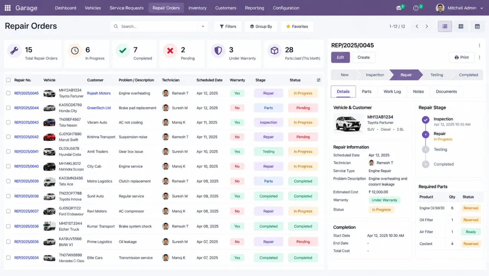Open the Inventory menu
The width and height of the screenshot is (489, 276).
(x=197, y=8)
